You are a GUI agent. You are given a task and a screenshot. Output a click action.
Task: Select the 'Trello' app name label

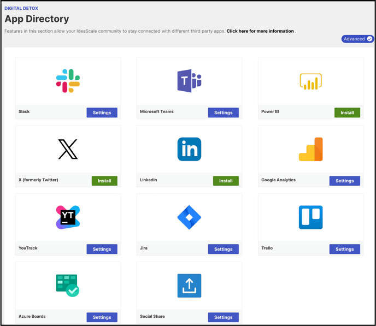click(267, 248)
